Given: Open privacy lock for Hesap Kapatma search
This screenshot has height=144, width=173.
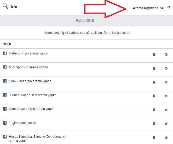Looking at the screenshot, I should [x=154, y=138].
